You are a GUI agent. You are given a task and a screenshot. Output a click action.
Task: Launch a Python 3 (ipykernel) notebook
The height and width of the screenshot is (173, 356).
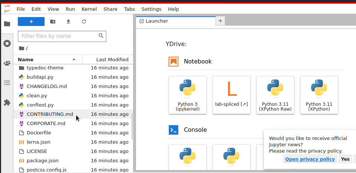pyautogui.click(x=188, y=95)
